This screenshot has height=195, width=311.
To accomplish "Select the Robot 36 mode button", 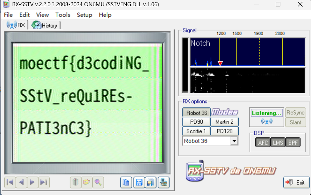I will [196, 113].
